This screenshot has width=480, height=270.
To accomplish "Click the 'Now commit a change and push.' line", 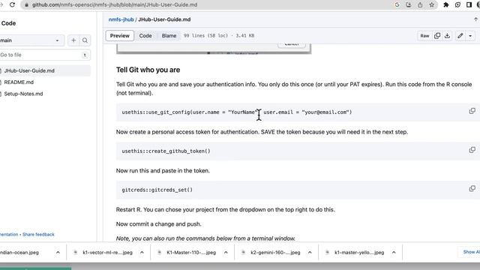I will [x=158, y=224].
